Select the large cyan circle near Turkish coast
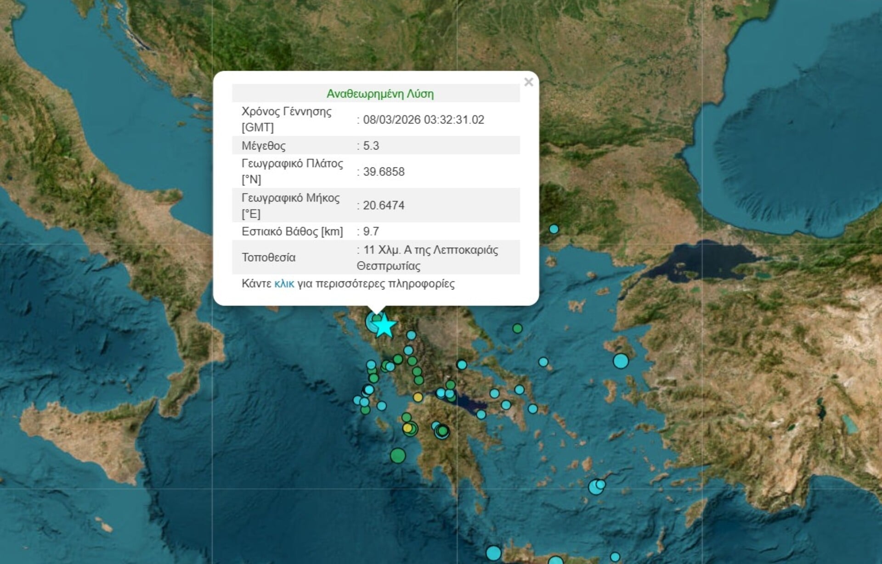The image size is (882, 564). tap(621, 361)
